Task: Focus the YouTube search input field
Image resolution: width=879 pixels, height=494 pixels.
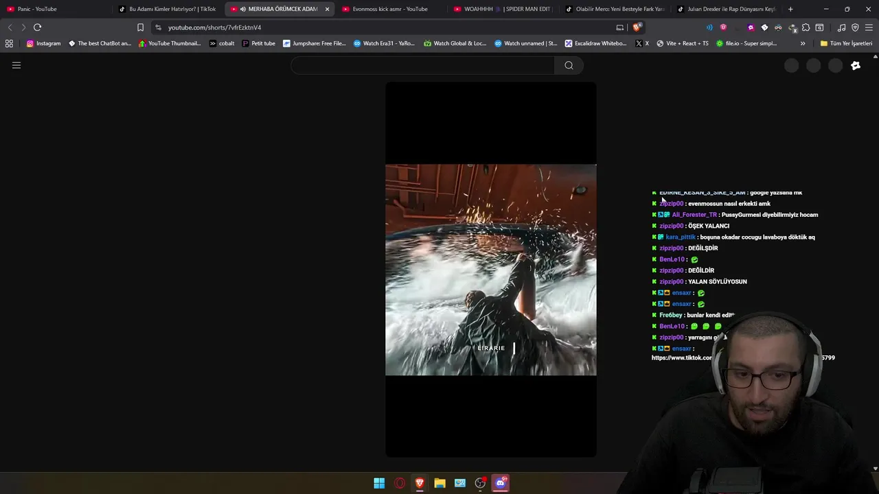Action: pyautogui.click(x=422, y=65)
